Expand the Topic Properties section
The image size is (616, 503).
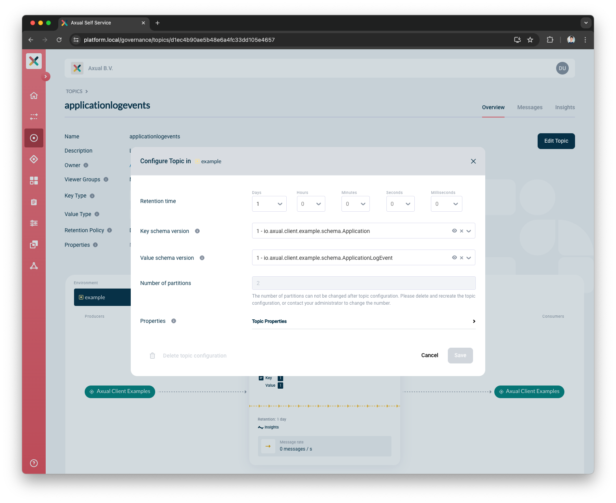(364, 321)
